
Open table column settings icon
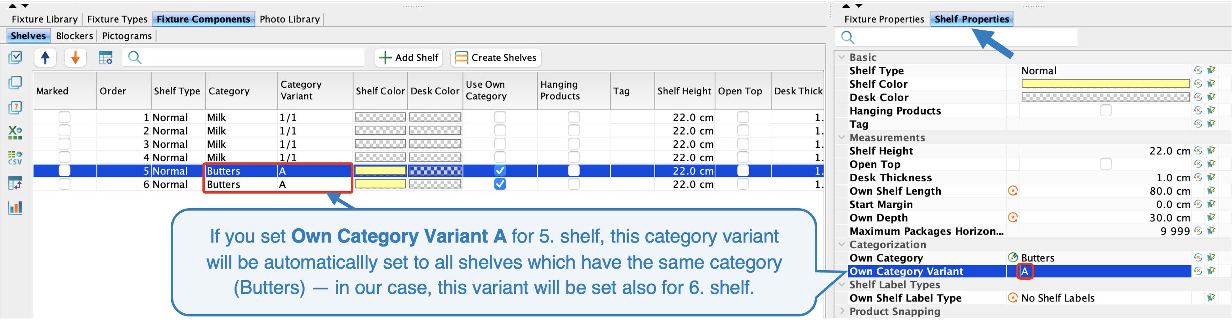coord(105,58)
